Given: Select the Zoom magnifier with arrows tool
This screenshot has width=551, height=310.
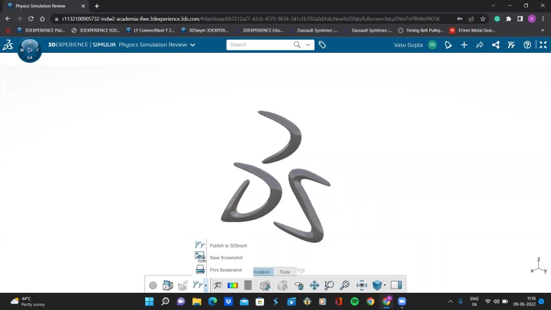Looking at the screenshot, I should 329,285.
